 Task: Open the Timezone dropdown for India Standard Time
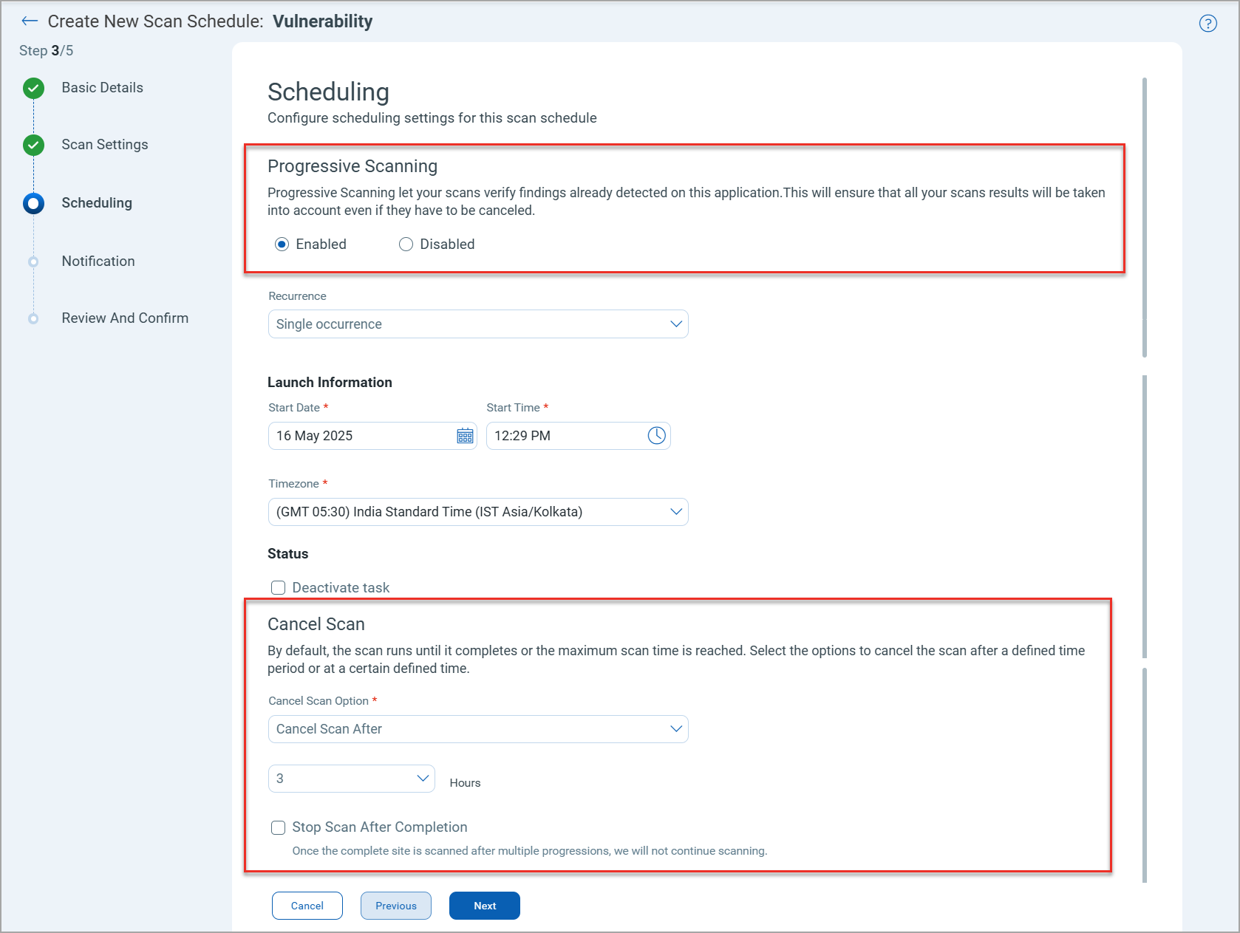(x=477, y=511)
